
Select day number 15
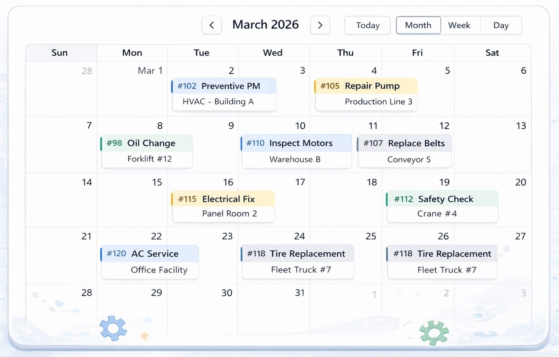pos(157,182)
